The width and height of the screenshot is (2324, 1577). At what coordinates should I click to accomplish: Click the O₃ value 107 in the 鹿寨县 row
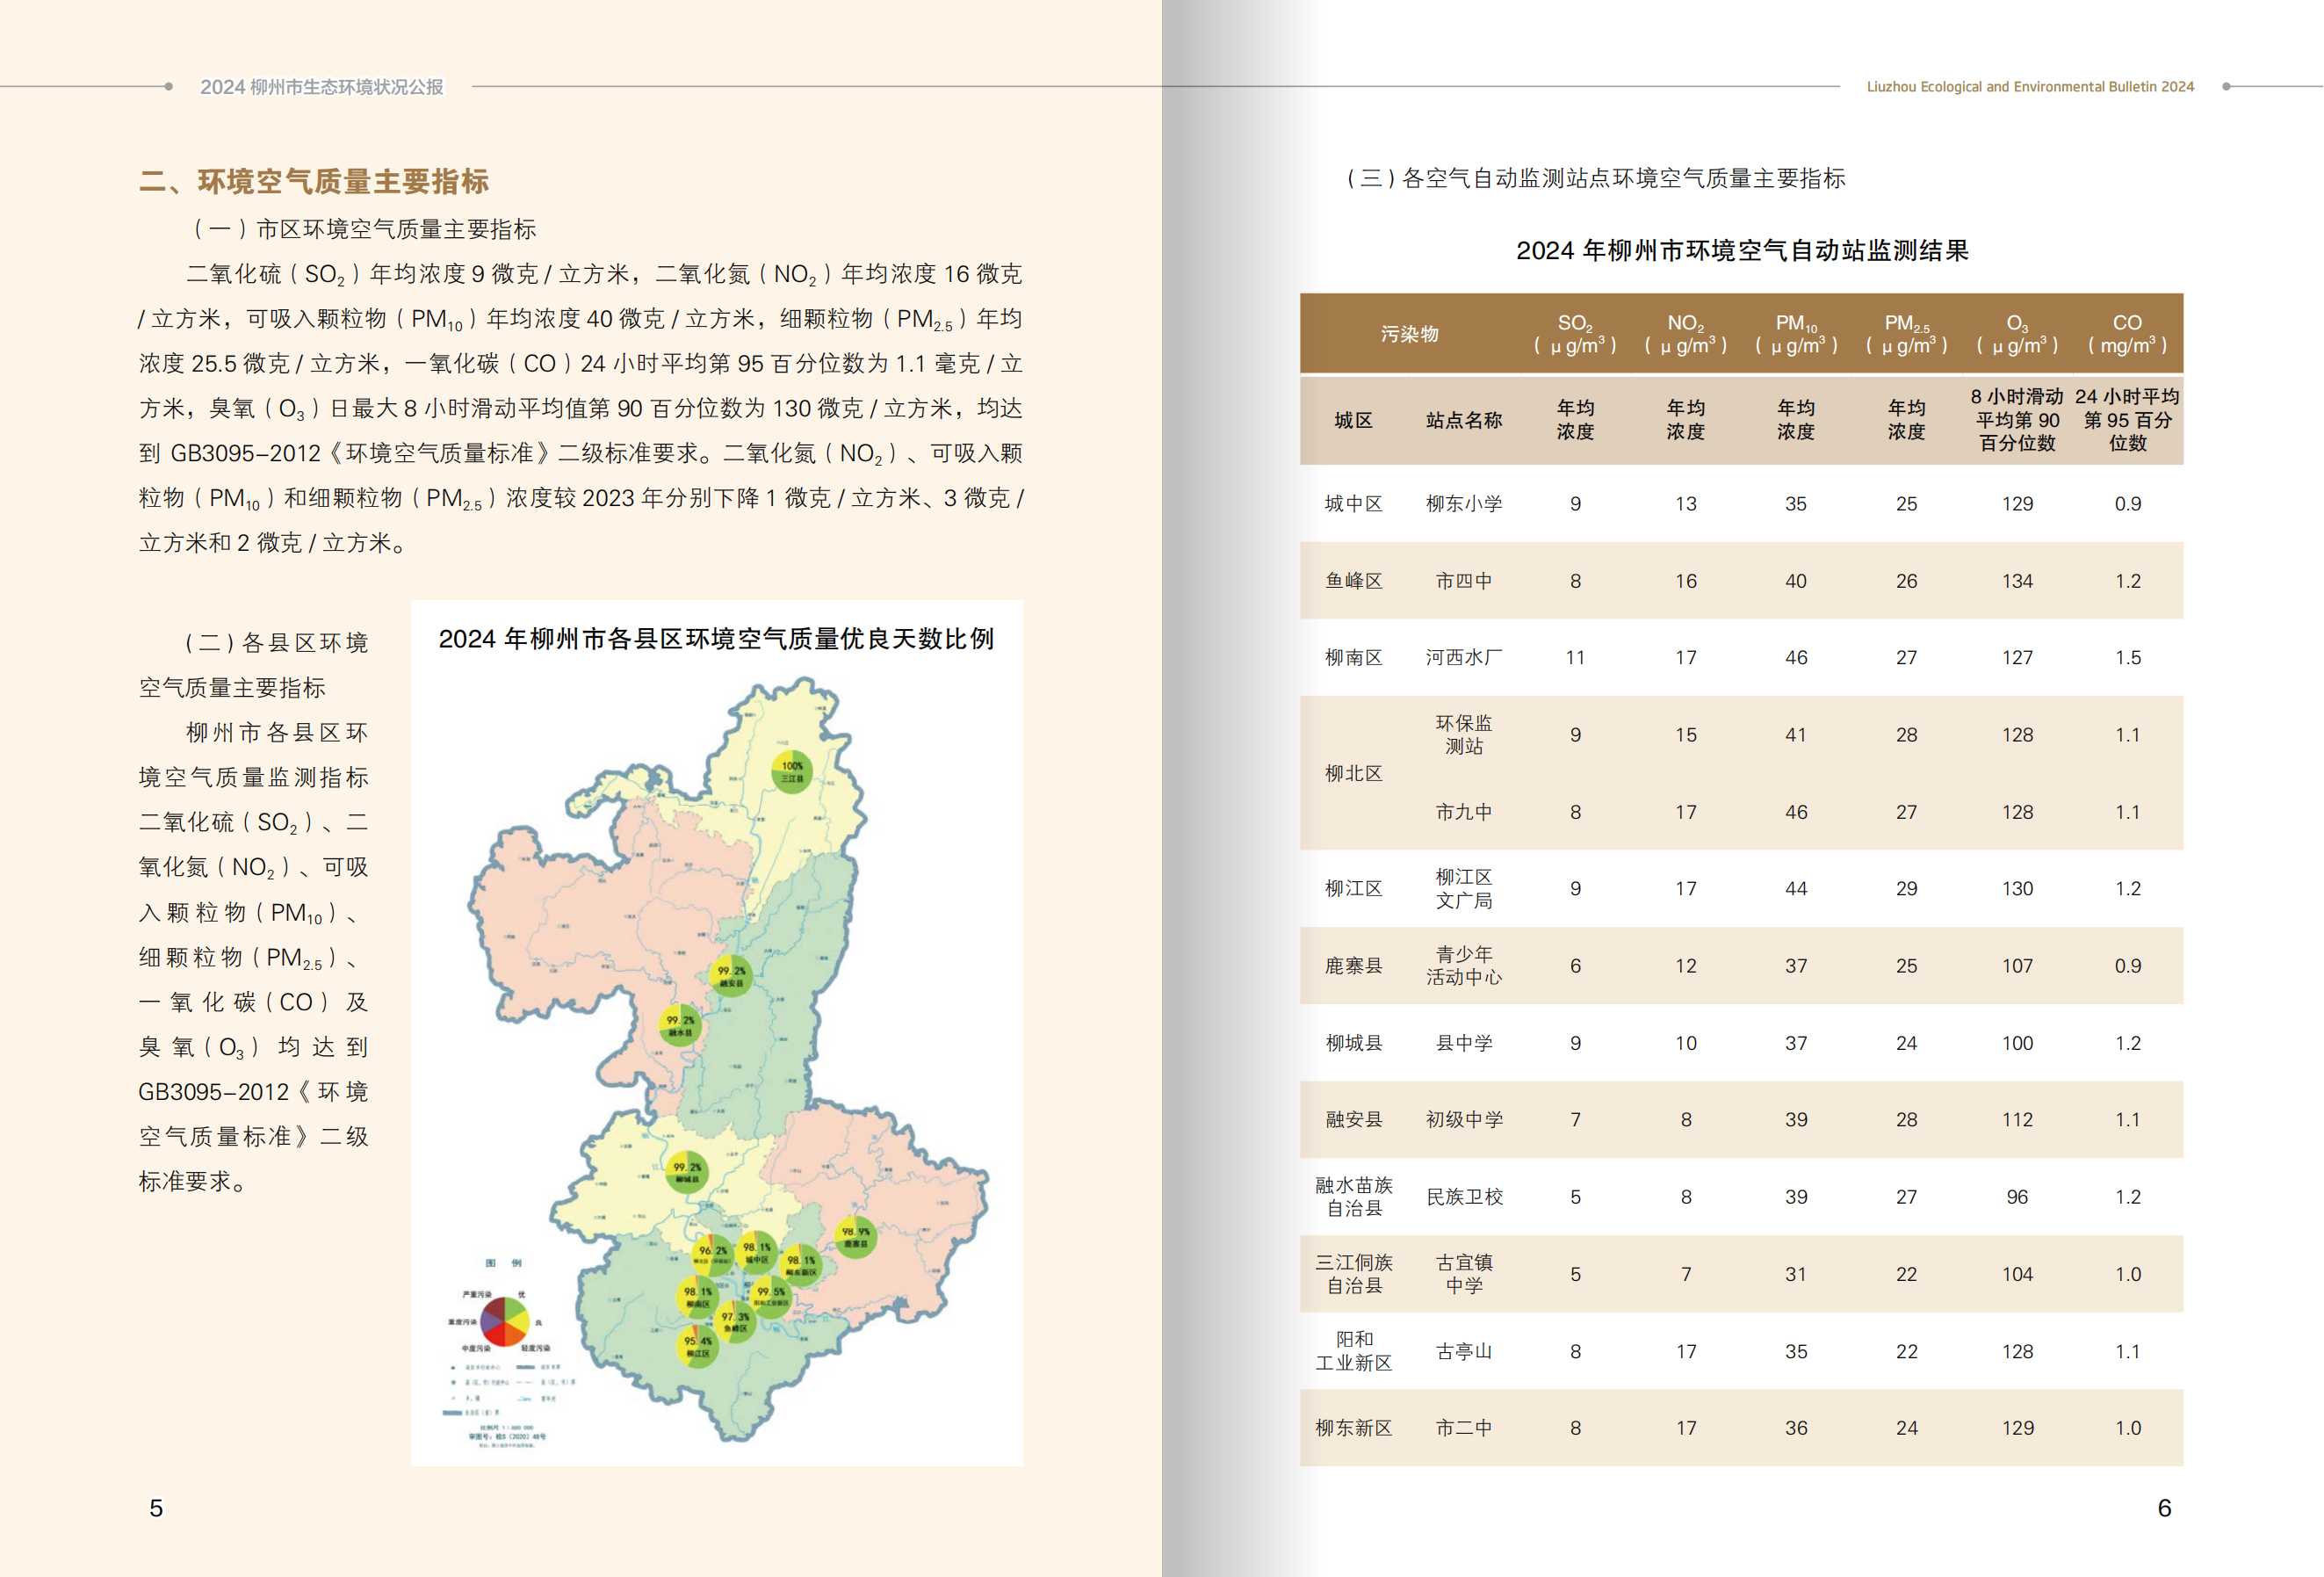pyautogui.click(x=2017, y=966)
